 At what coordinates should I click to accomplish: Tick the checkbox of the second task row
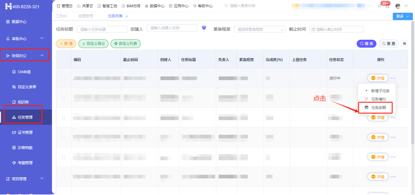[x=63, y=98]
